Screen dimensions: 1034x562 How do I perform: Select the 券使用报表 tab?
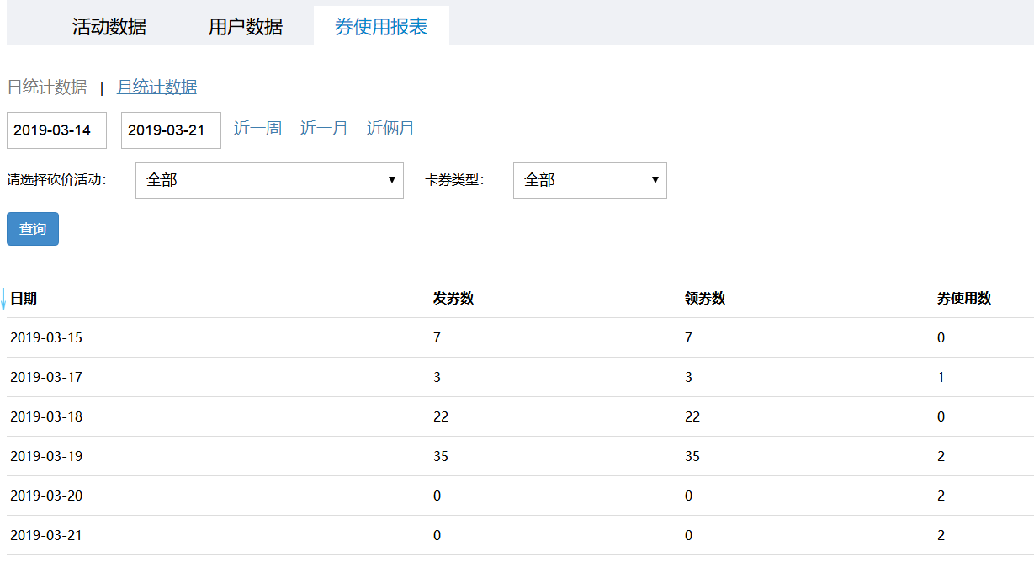(381, 26)
